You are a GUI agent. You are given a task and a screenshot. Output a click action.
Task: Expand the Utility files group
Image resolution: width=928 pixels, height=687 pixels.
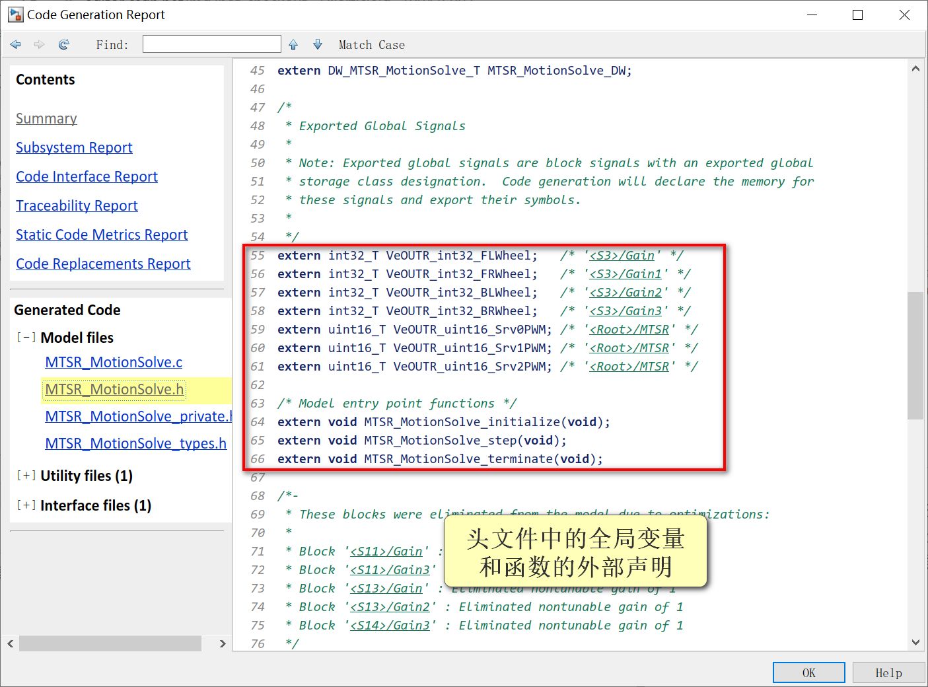pos(26,476)
